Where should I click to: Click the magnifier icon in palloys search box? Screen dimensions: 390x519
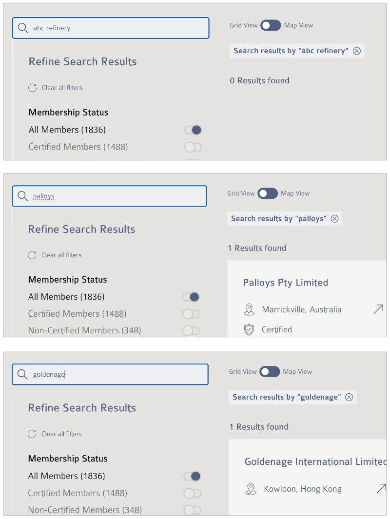point(22,196)
